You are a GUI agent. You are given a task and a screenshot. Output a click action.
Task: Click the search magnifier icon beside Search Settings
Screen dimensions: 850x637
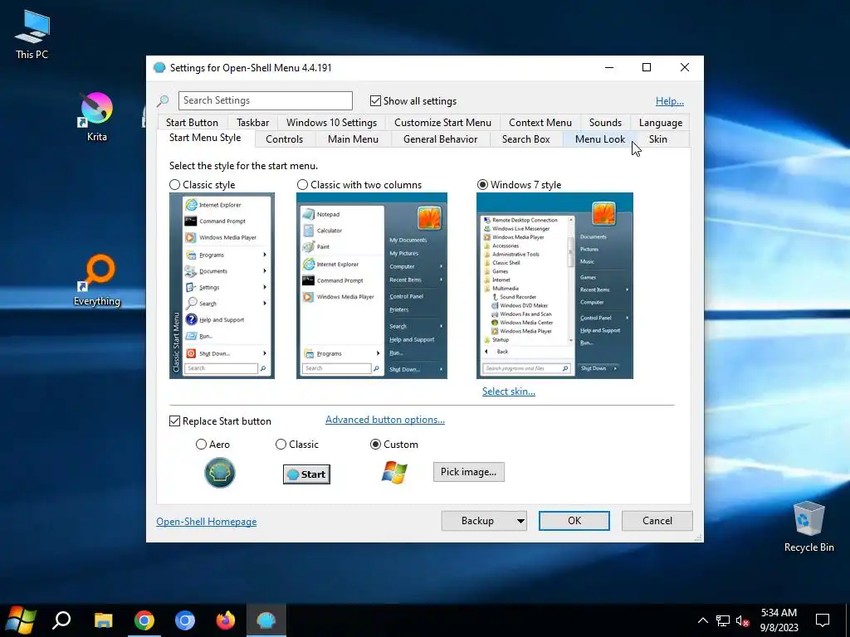click(163, 100)
